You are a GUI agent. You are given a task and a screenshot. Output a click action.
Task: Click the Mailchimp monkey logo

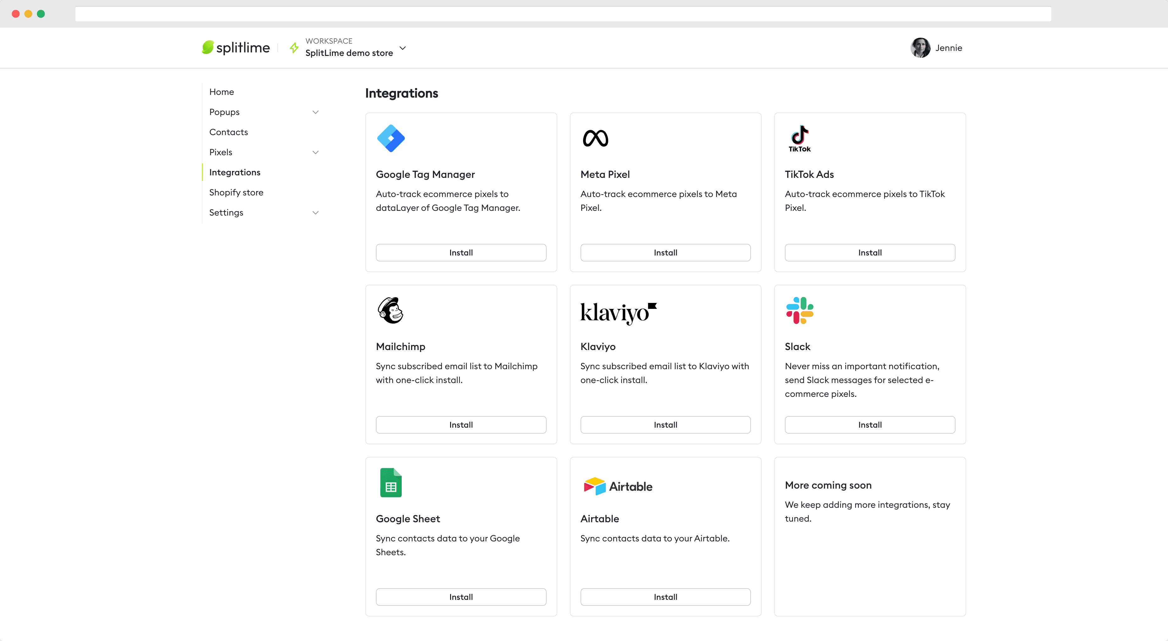390,310
